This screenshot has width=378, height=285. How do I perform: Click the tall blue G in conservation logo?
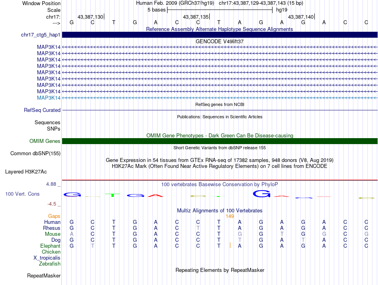tap(261, 194)
